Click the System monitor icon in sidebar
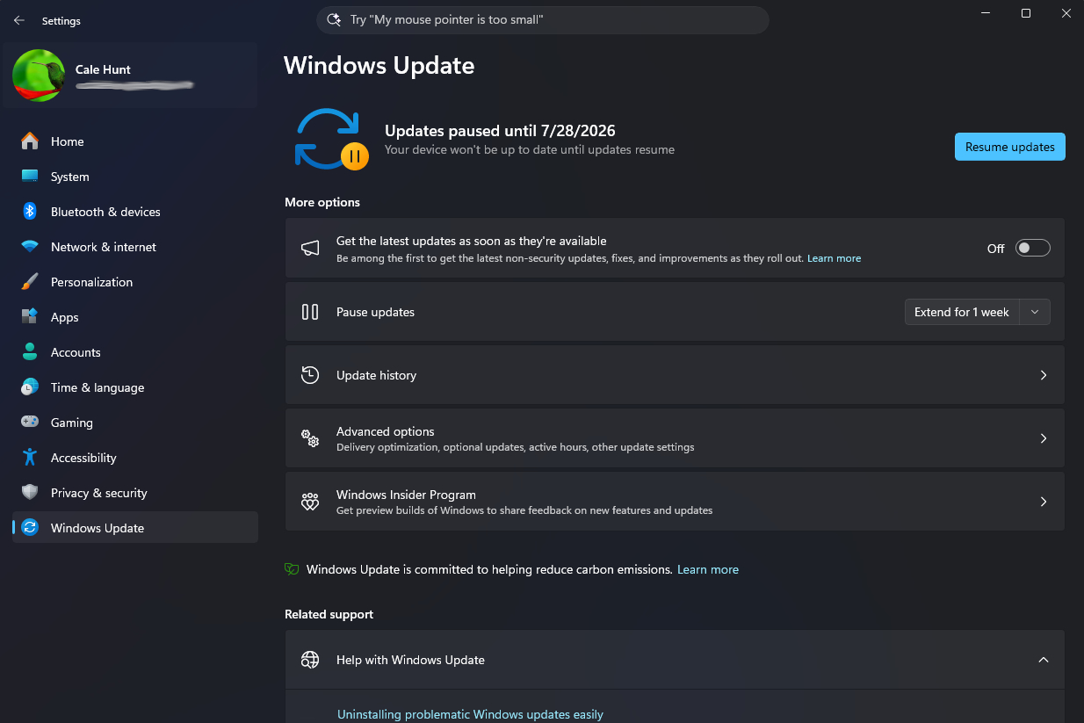 30,177
